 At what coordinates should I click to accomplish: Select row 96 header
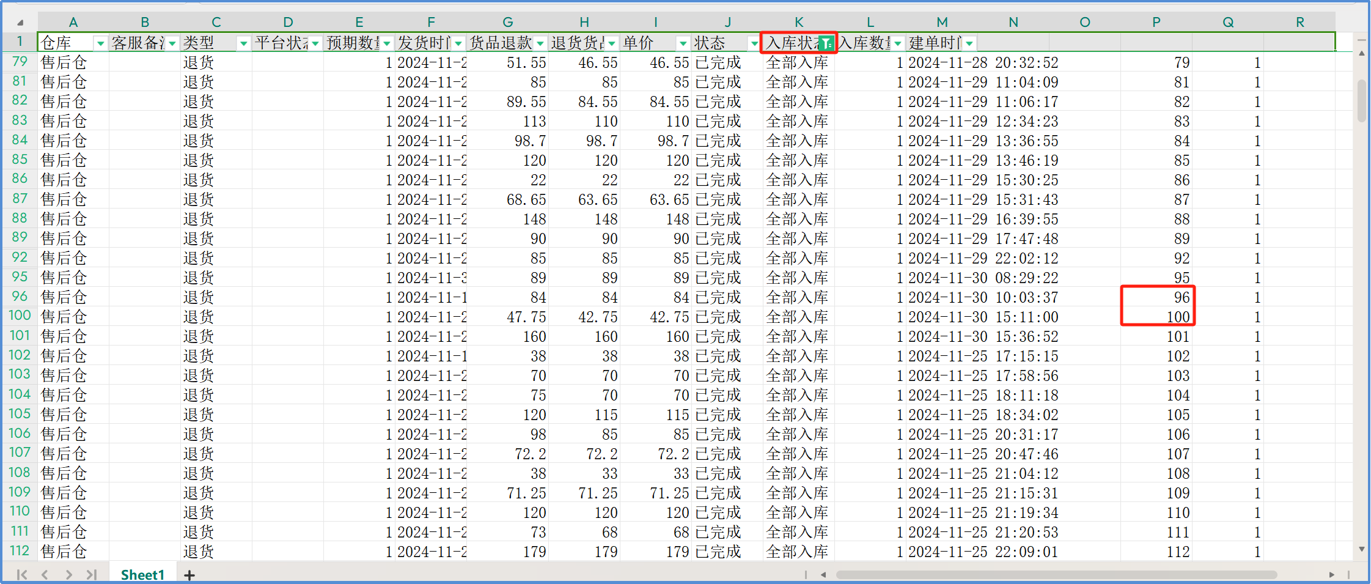20,297
